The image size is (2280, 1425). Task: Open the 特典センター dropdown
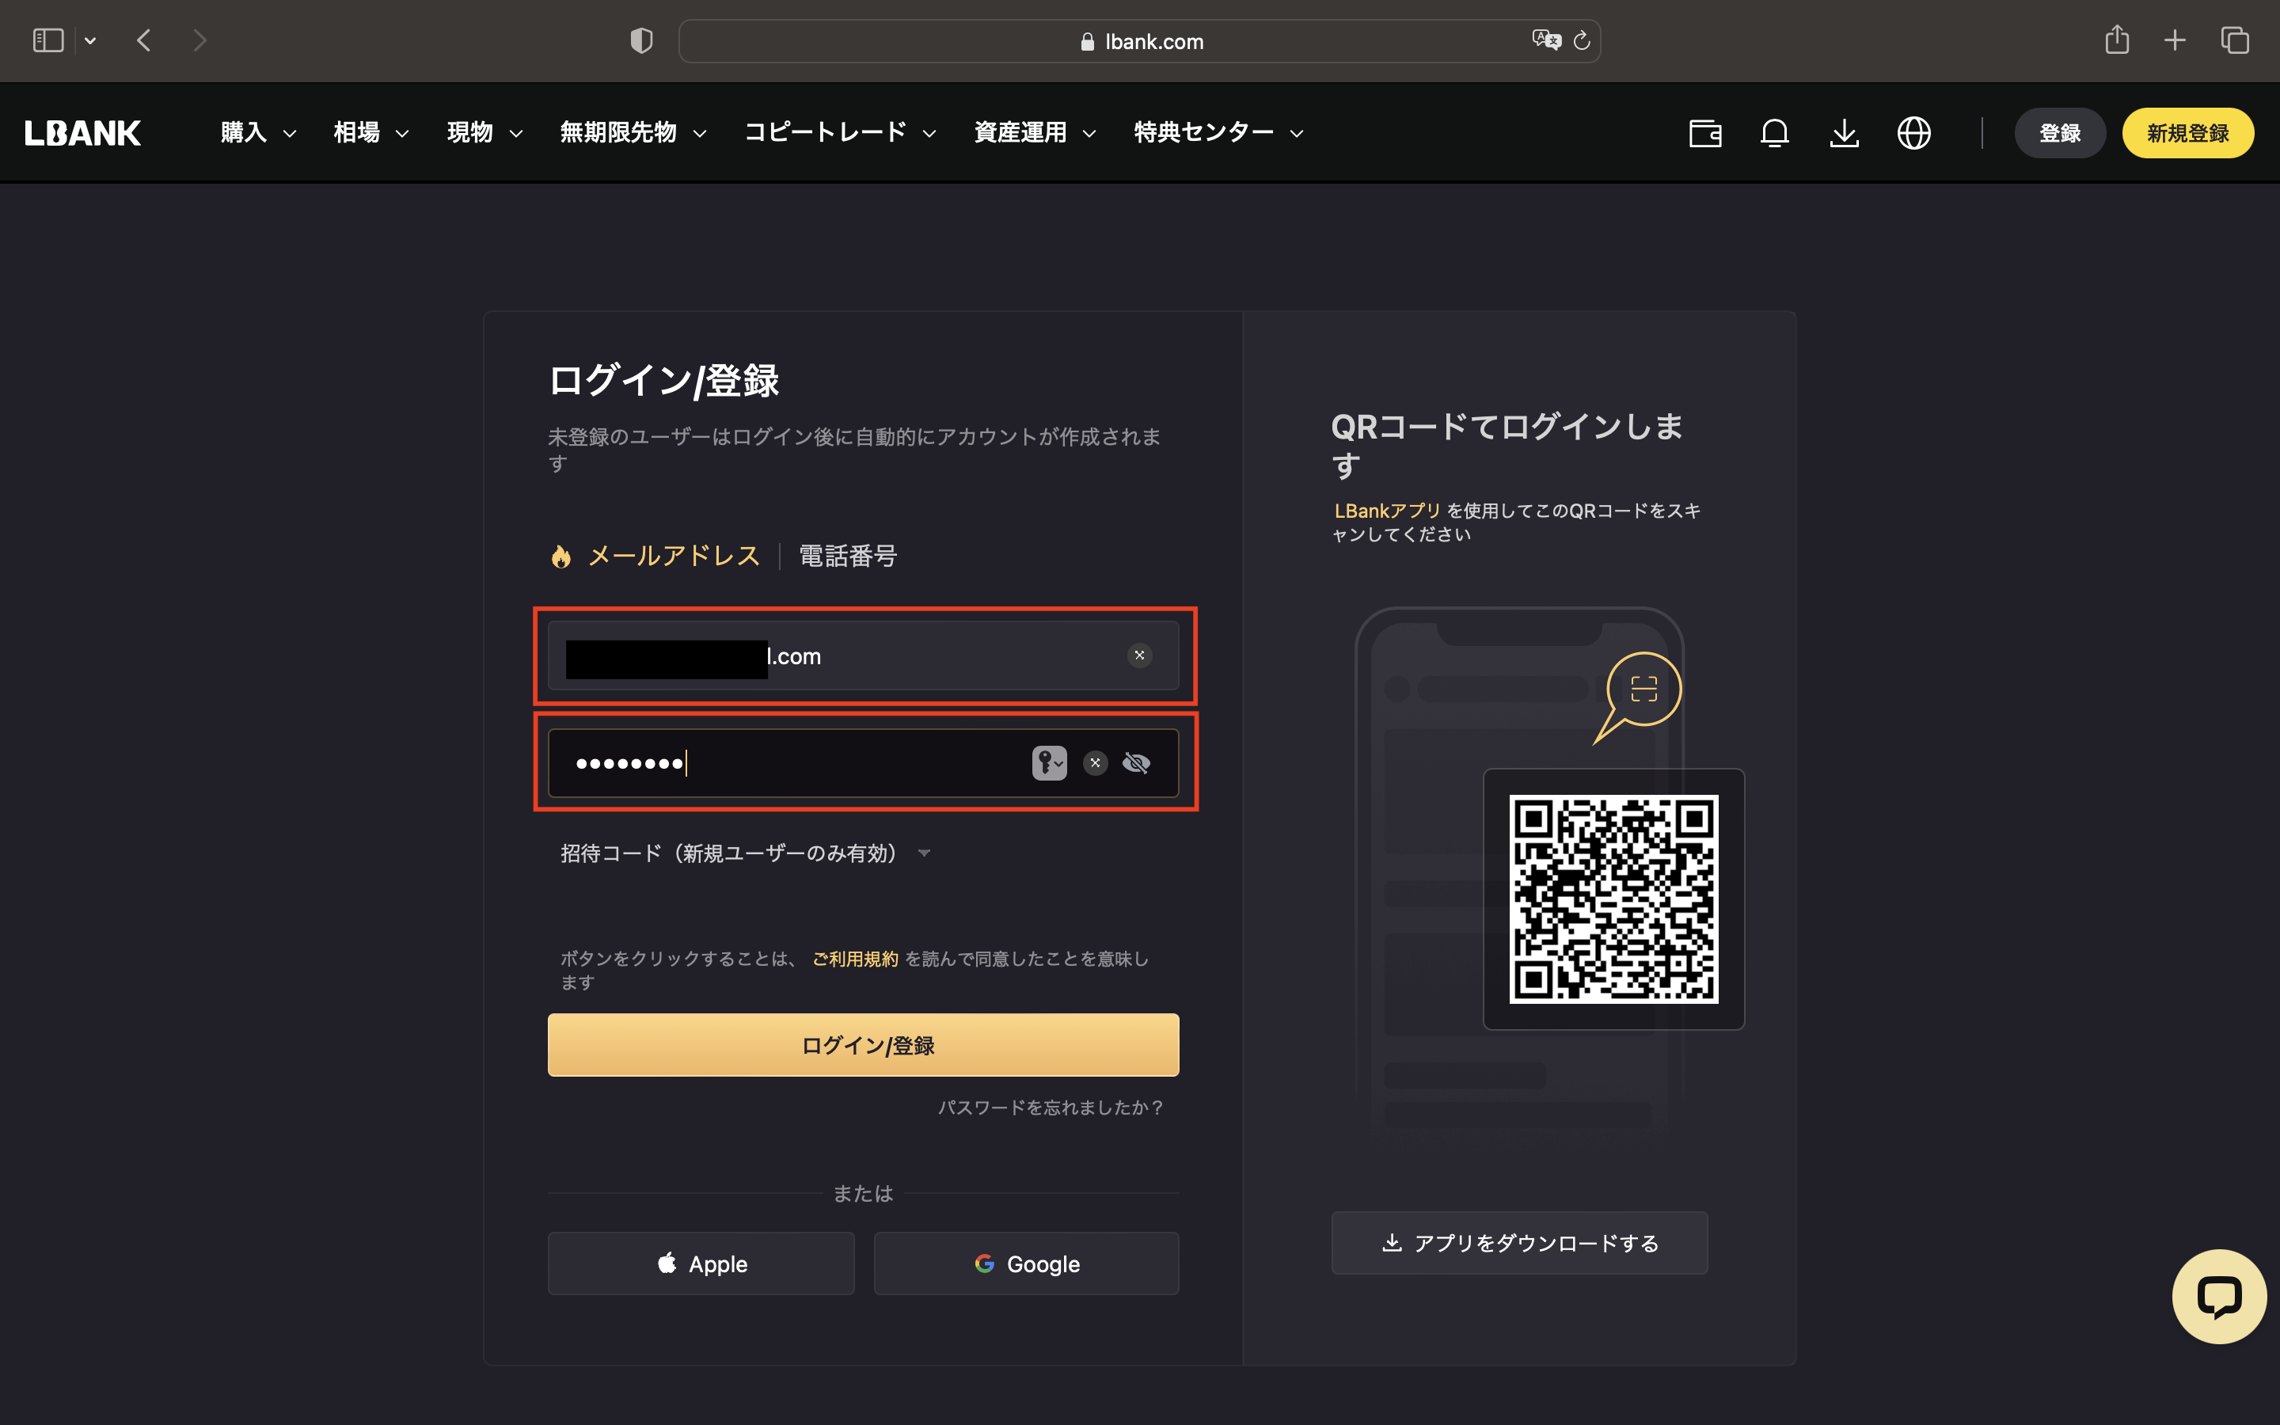point(1204,132)
